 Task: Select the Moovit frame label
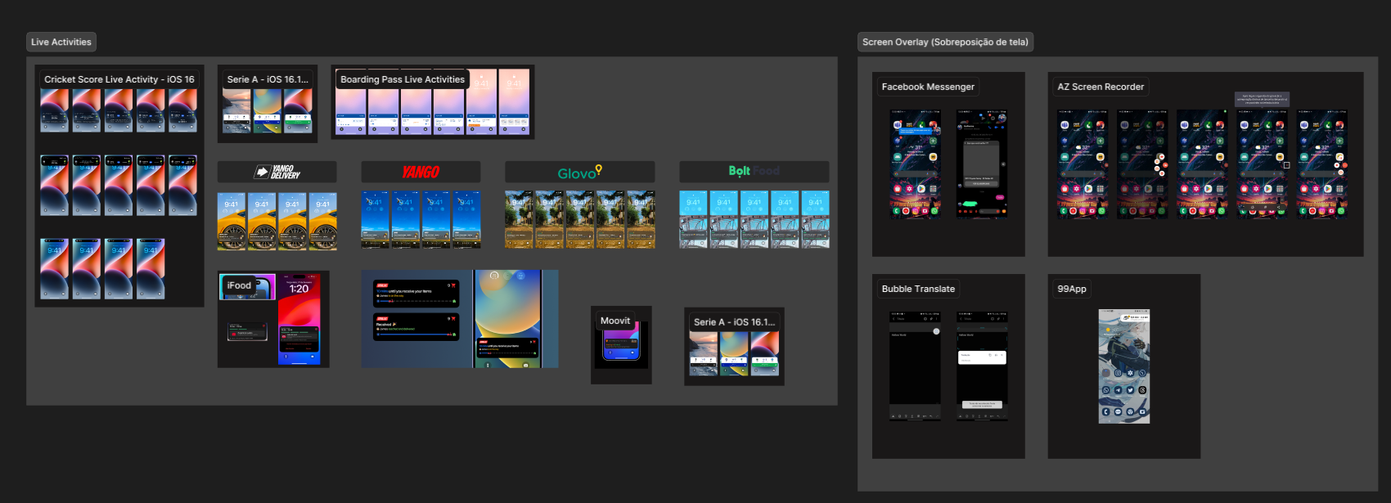(x=615, y=321)
